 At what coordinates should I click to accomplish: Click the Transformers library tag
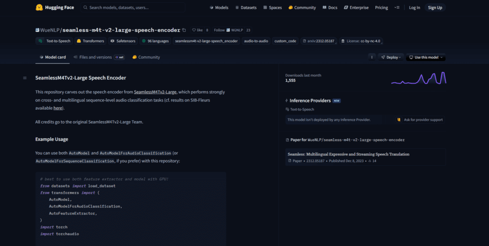coord(90,41)
